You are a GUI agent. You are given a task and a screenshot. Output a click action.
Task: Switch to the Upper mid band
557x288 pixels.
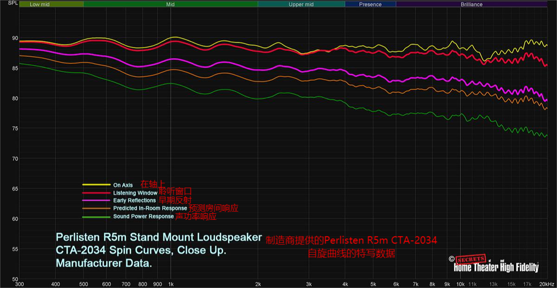301,4
